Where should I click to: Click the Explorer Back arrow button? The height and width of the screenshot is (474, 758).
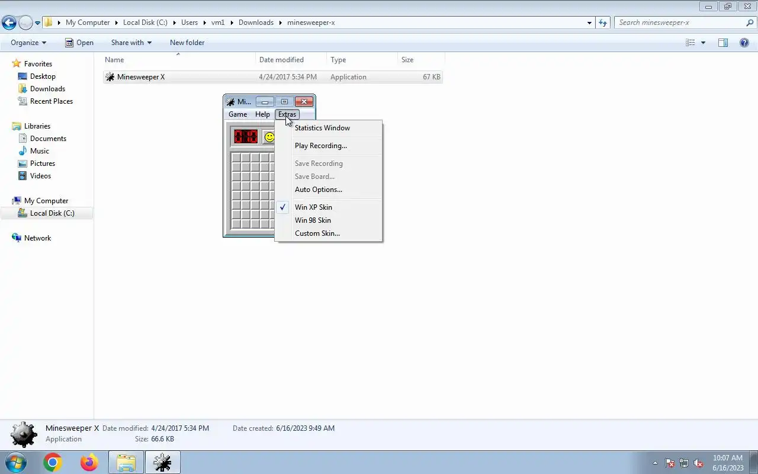9,23
